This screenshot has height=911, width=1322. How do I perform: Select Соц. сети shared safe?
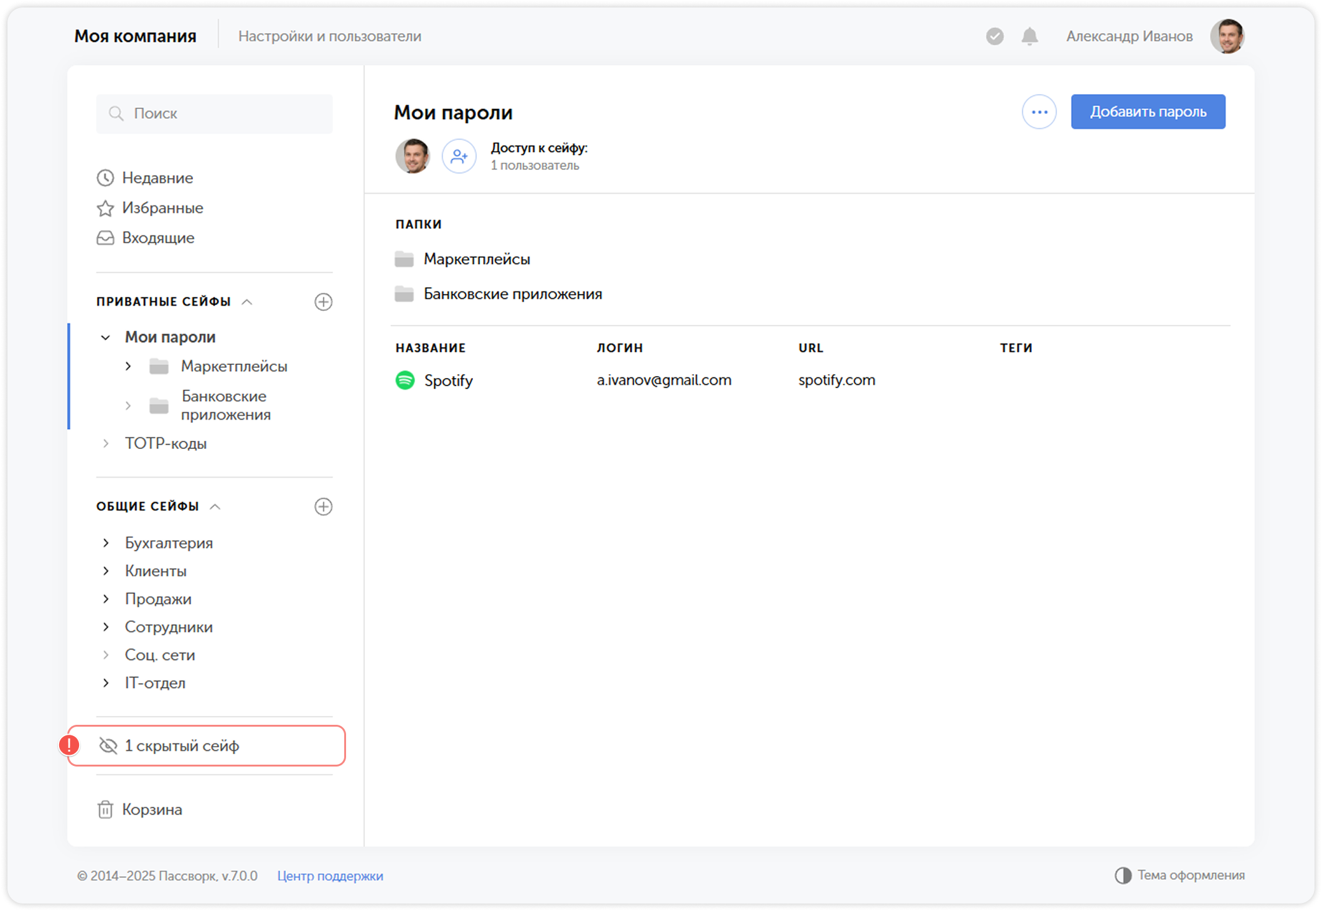(x=160, y=655)
